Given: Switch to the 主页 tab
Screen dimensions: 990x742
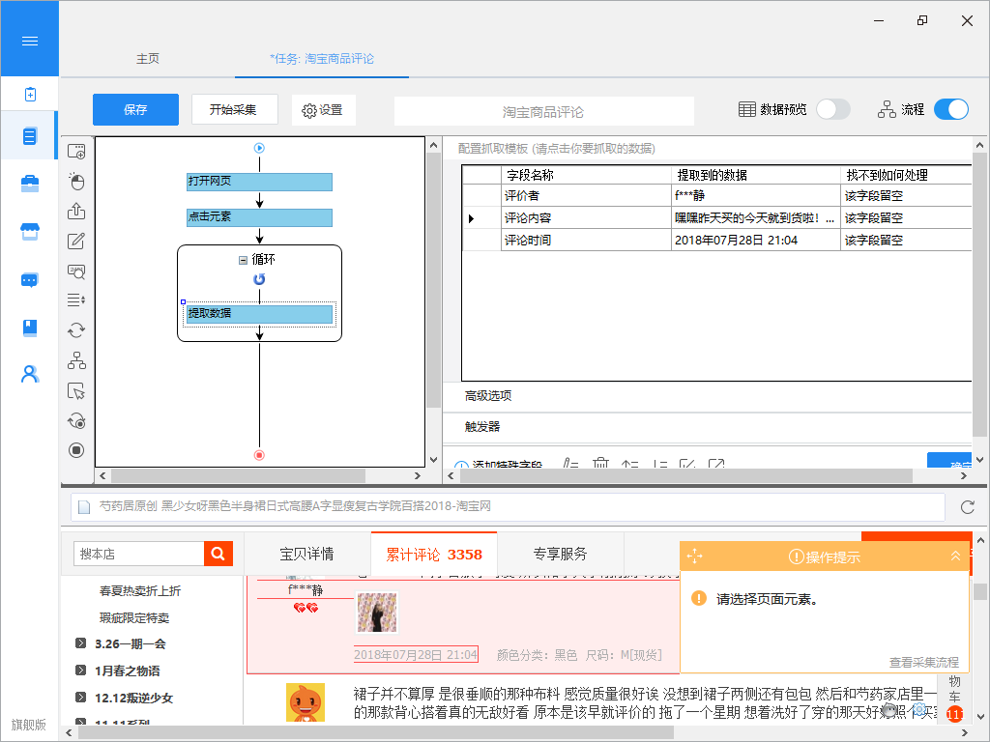Looking at the screenshot, I should (148, 59).
